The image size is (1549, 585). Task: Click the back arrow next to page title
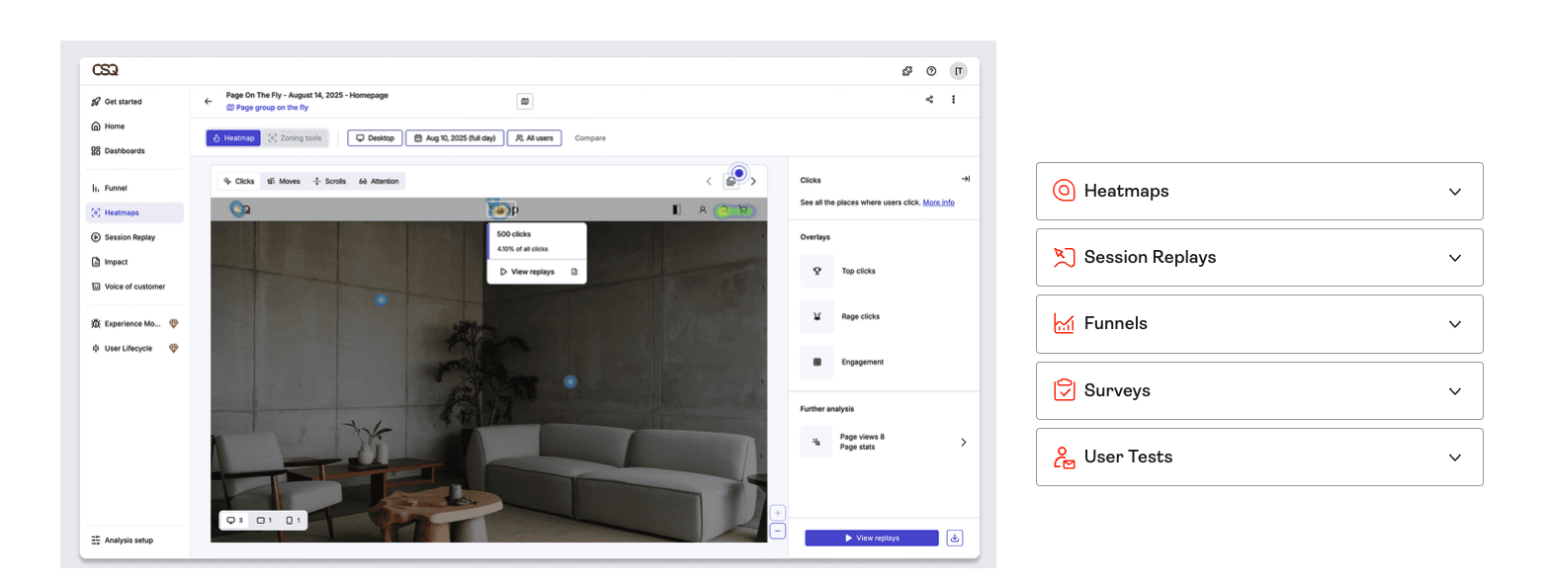click(208, 101)
